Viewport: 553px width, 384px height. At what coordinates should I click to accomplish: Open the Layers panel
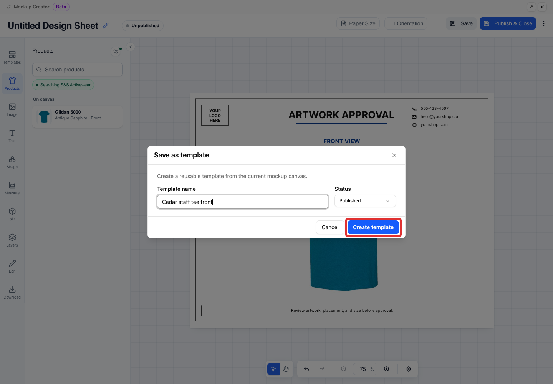click(x=12, y=240)
